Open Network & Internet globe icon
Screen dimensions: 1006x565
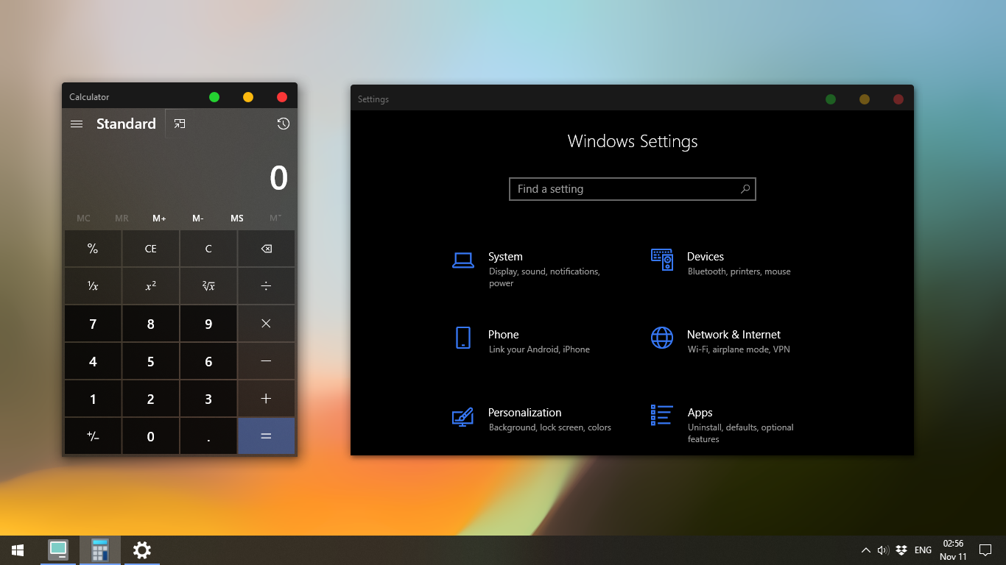tap(662, 338)
